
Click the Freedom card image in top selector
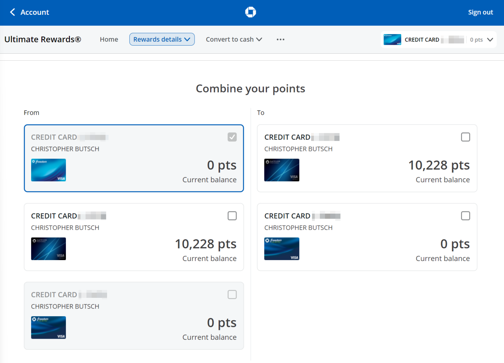tap(392, 40)
